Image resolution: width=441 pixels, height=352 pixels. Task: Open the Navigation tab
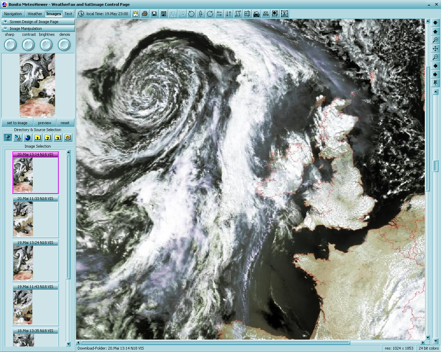pyautogui.click(x=13, y=14)
